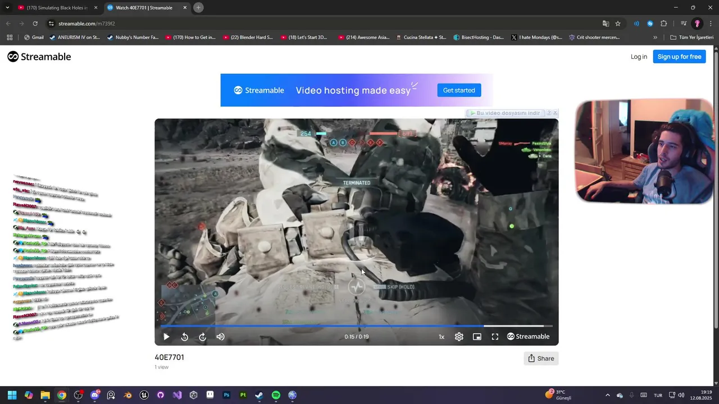
Task: Open Gmail bookmark
Action: coord(34,38)
